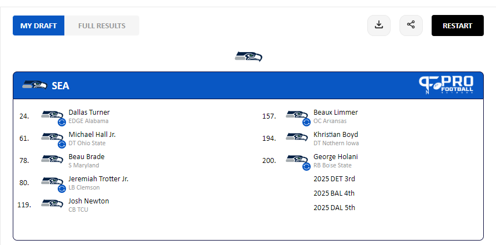
Task: Open Dallas Turner player name
Action: [89, 113]
